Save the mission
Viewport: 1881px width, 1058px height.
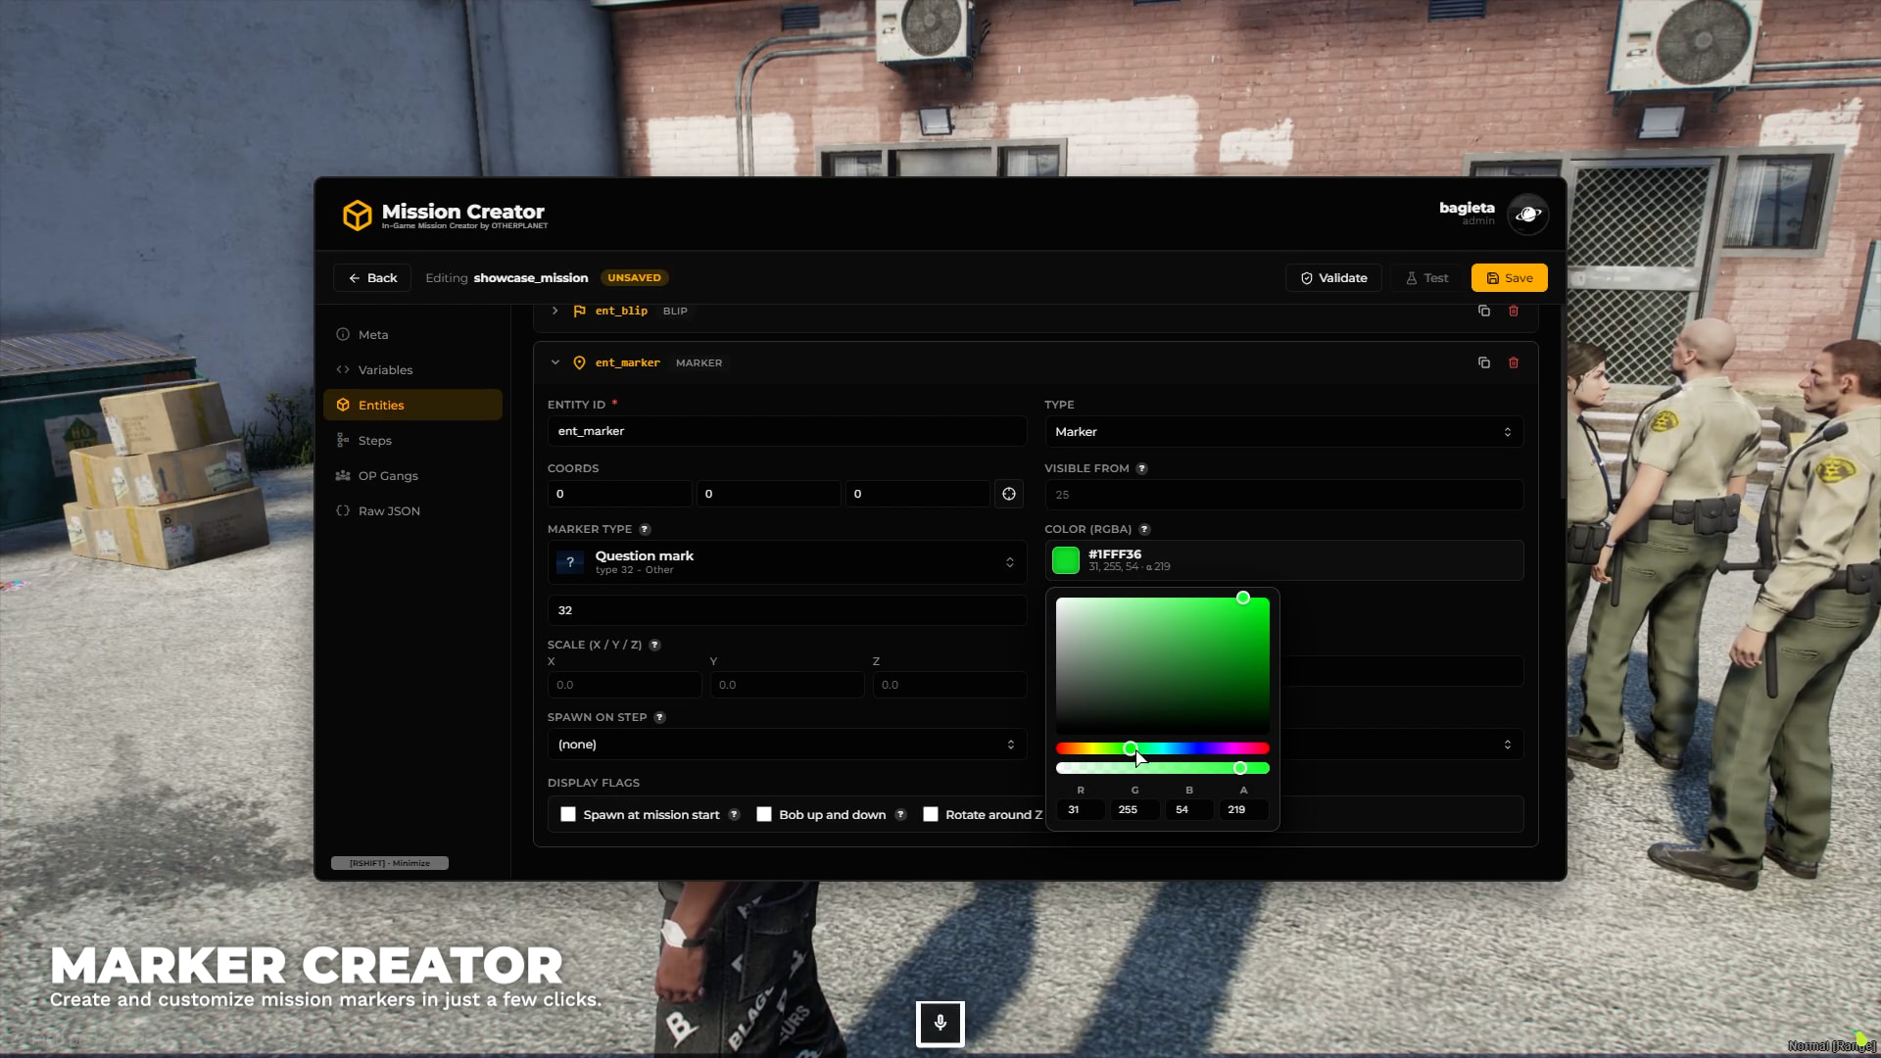pyautogui.click(x=1510, y=278)
